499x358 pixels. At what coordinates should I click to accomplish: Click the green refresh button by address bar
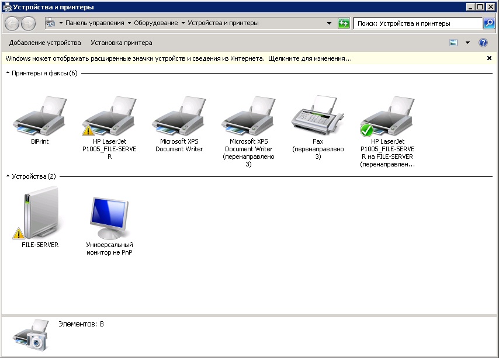[344, 23]
